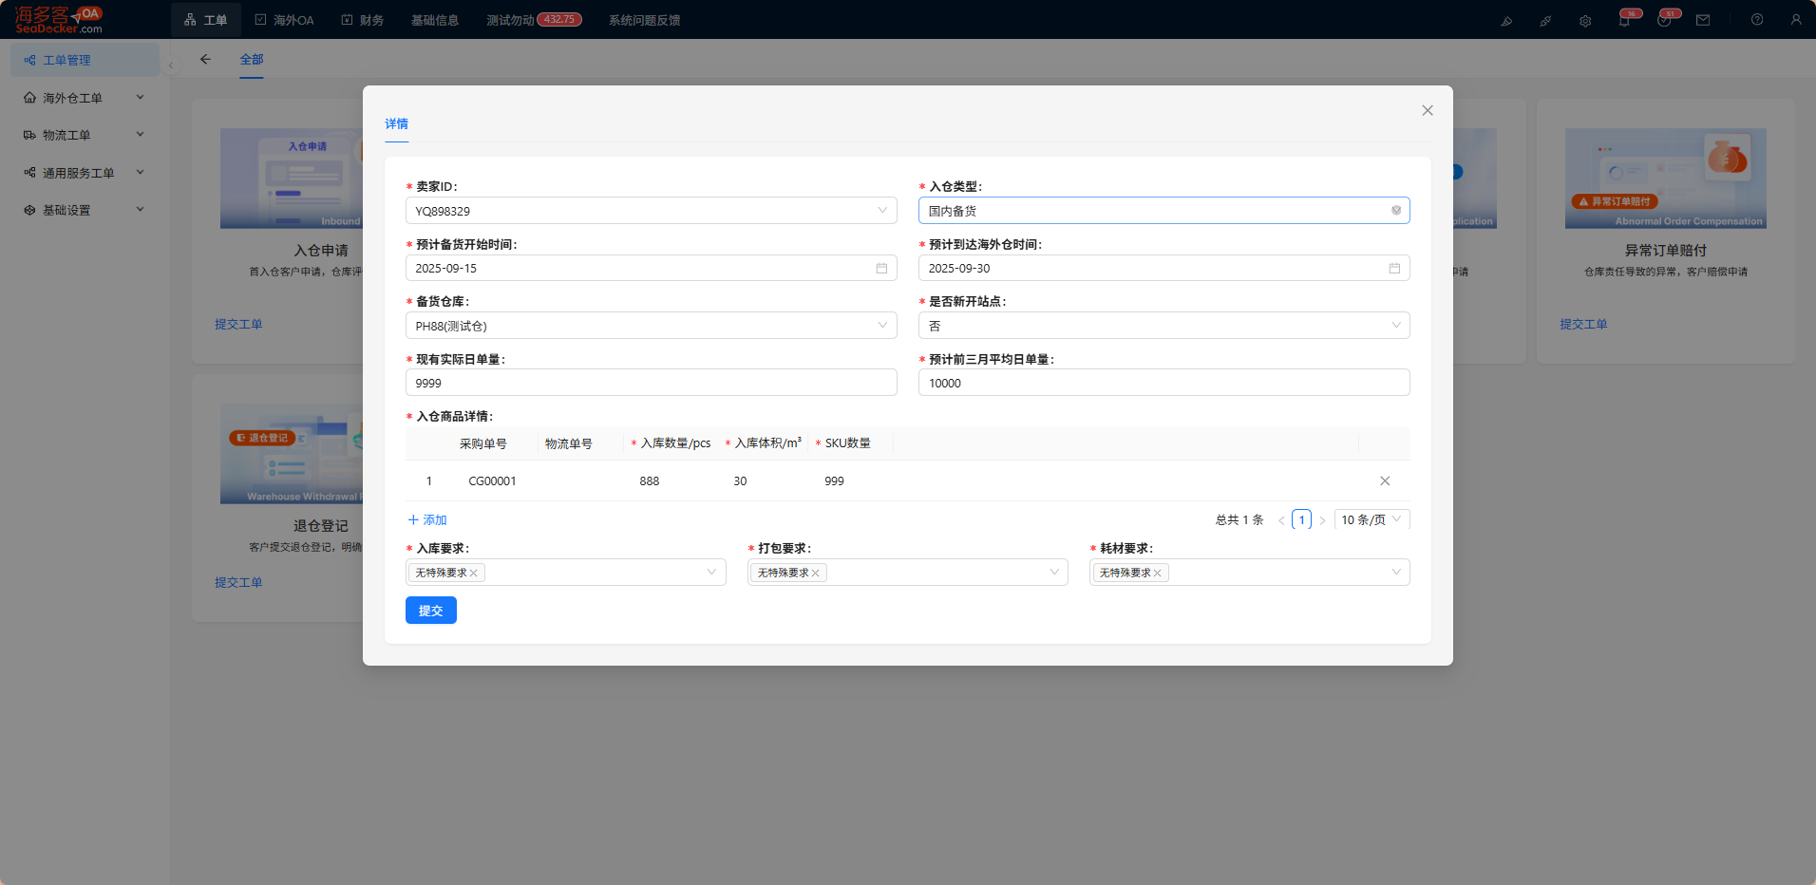Click the 添加 link to add product
Image resolution: width=1816 pixels, height=885 pixels.
(427, 520)
